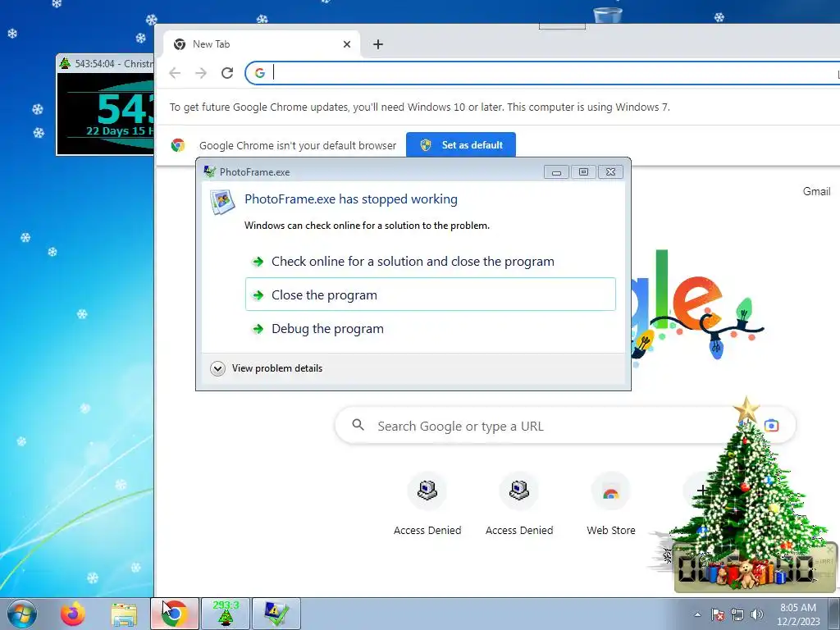Viewport: 840px width, 630px height.
Task: Open the Gmail link
Action: [x=816, y=191]
